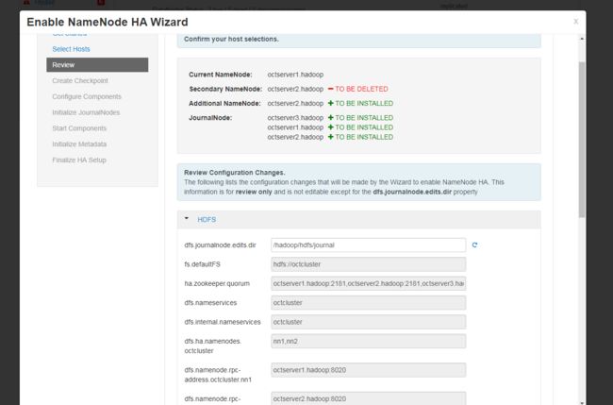Click the ha.zookeeper.quorum value field

pyautogui.click(x=368, y=283)
